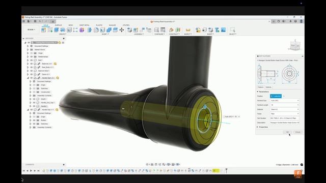
Task: Click the Save icon in quick access bar
Action: point(35,21)
